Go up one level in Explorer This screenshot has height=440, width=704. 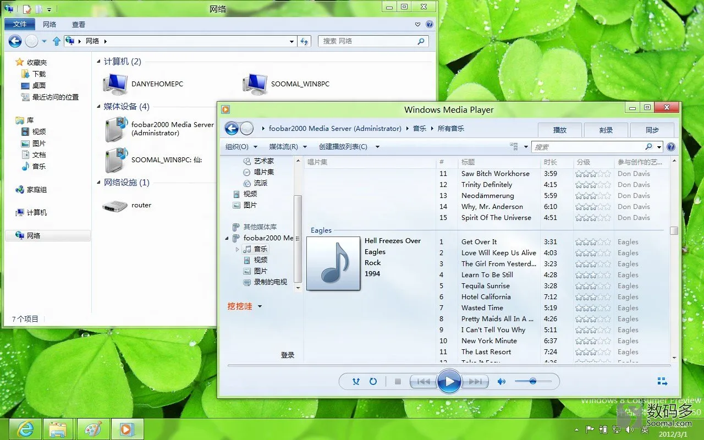[x=56, y=41]
